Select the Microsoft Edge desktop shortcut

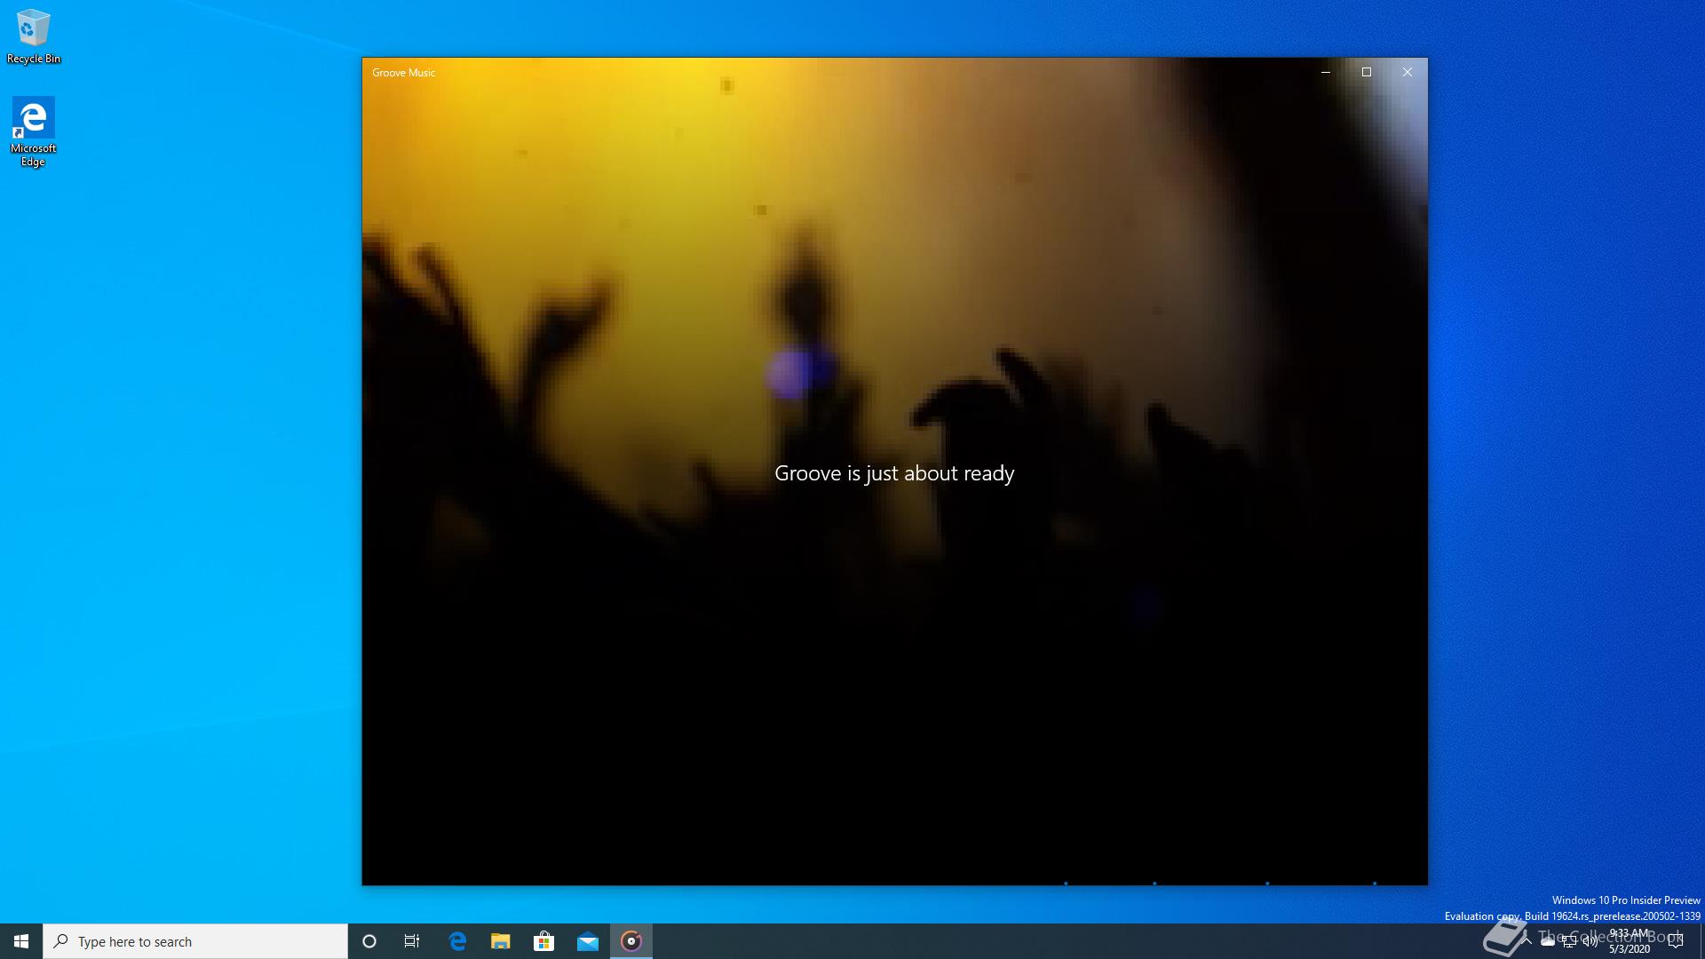point(33,132)
